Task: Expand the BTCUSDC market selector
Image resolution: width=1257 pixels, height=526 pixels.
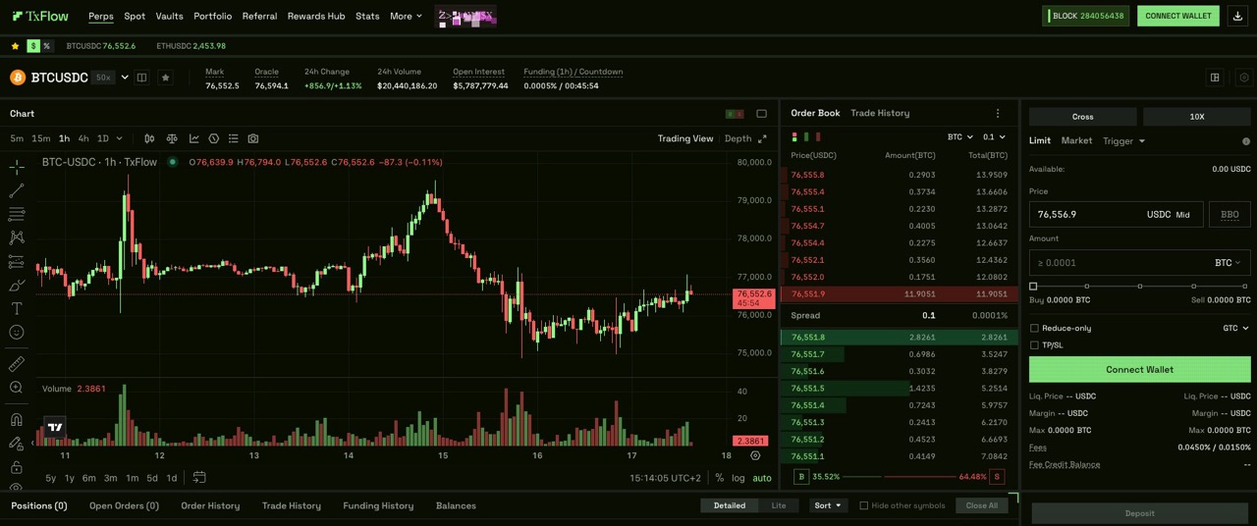Action: 125,78
